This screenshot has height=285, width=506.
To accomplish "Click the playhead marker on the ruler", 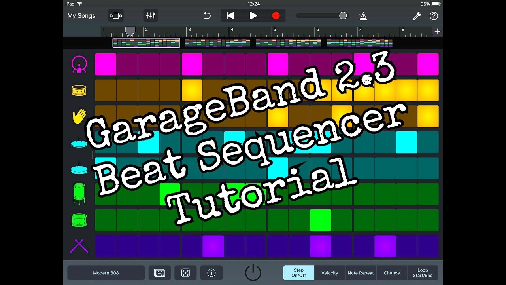I will (x=130, y=31).
